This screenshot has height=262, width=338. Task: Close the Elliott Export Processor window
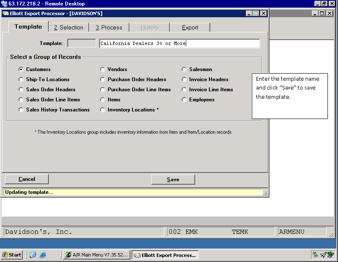(264, 13)
